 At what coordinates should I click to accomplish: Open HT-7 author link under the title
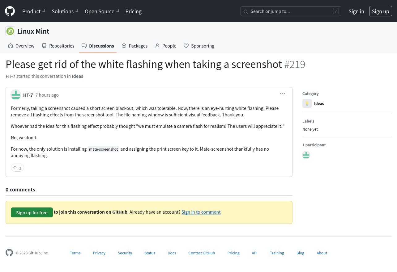pyautogui.click(x=11, y=76)
